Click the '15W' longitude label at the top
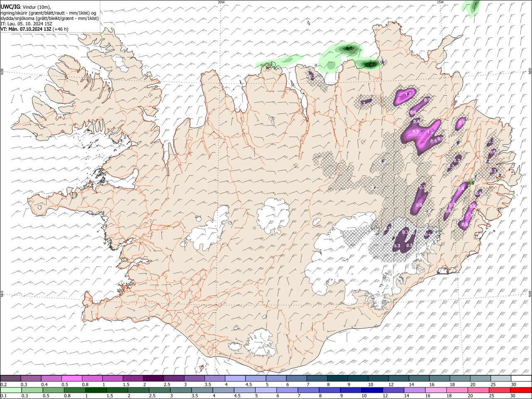The width and height of the screenshot is (532, 399). pyautogui.click(x=440, y=2)
